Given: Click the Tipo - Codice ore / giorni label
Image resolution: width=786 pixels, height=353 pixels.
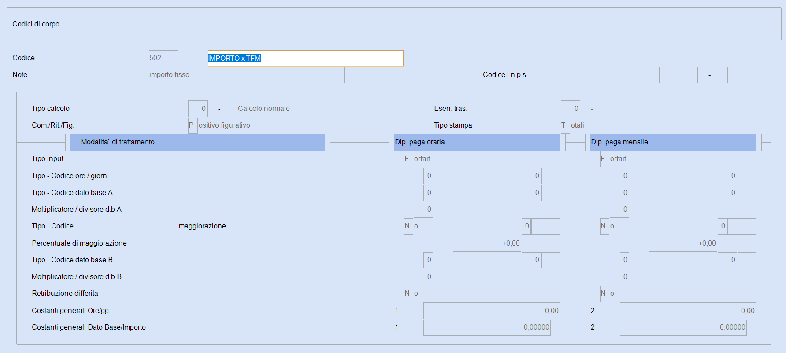Looking at the screenshot, I should pyautogui.click(x=70, y=176).
